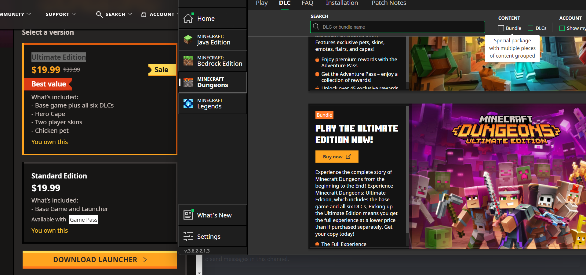
Task: Click the 'Play the Ultimate Edition Now!' heading
Action: click(357, 134)
